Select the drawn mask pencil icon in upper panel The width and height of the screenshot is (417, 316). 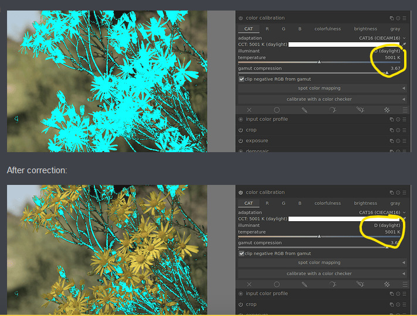click(304, 109)
